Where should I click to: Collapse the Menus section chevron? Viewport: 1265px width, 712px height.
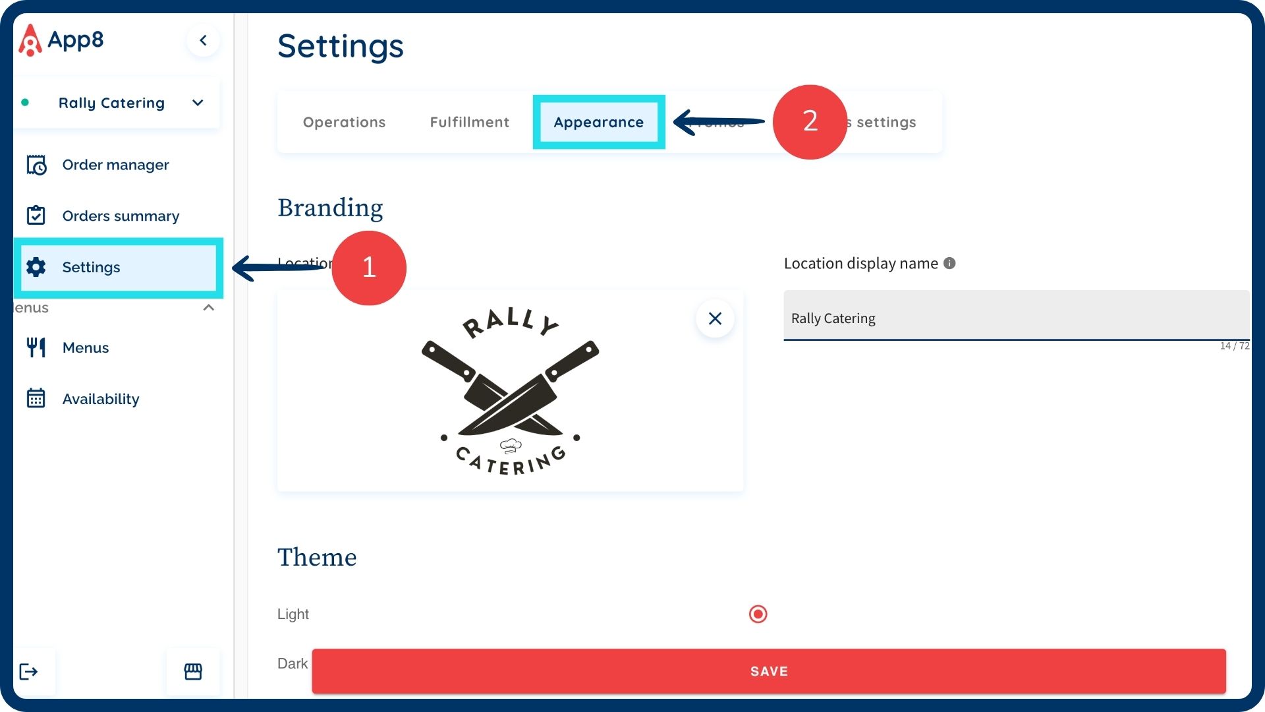coord(209,308)
